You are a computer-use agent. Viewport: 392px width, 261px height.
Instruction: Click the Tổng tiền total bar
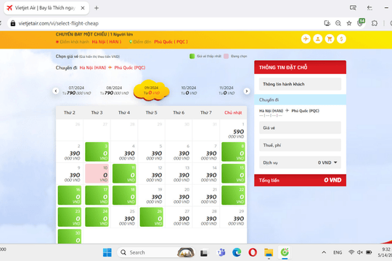[300, 180]
